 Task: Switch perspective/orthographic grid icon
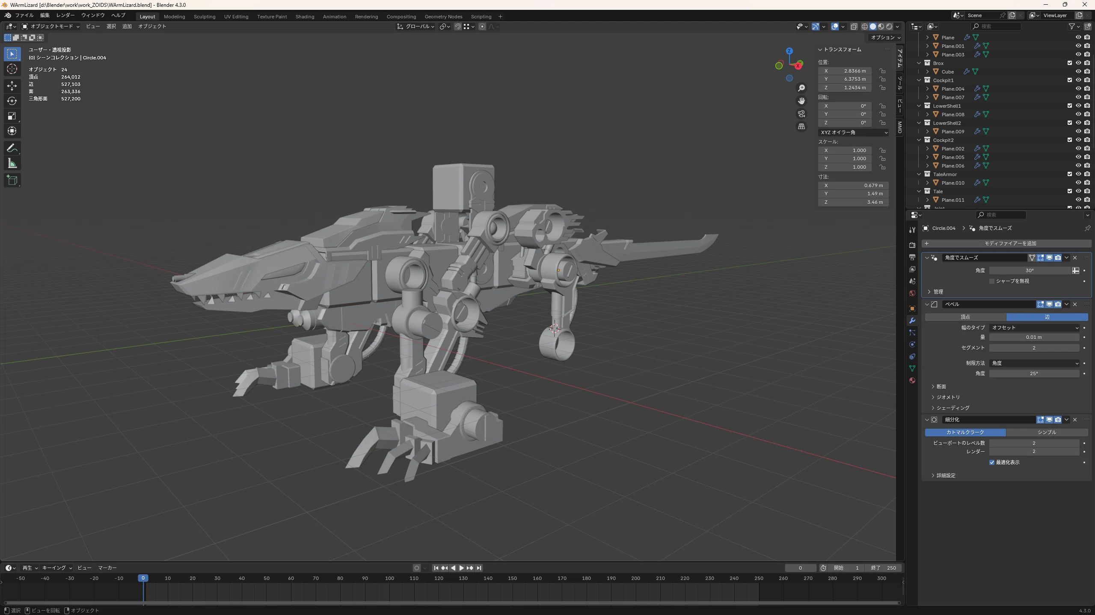point(801,127)
